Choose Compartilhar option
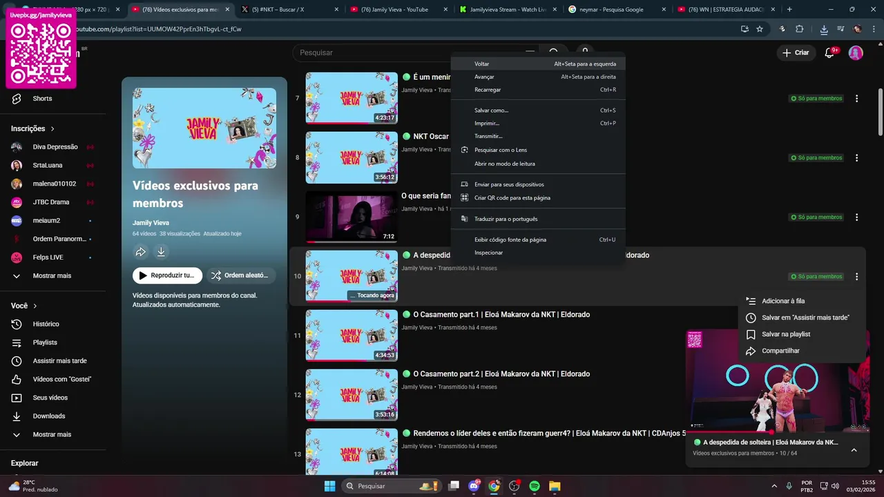This screenshot has height=497, width=884. point(801,351)
